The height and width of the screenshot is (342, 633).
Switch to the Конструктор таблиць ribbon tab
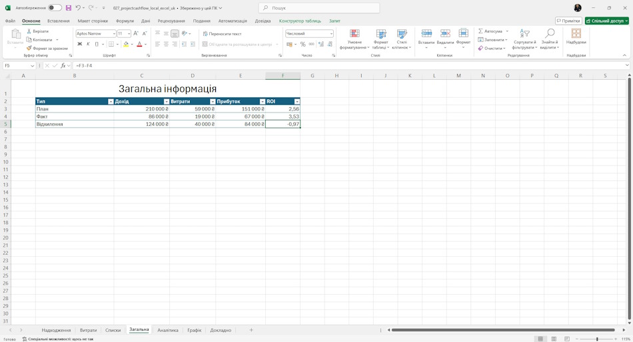(300, 21)
